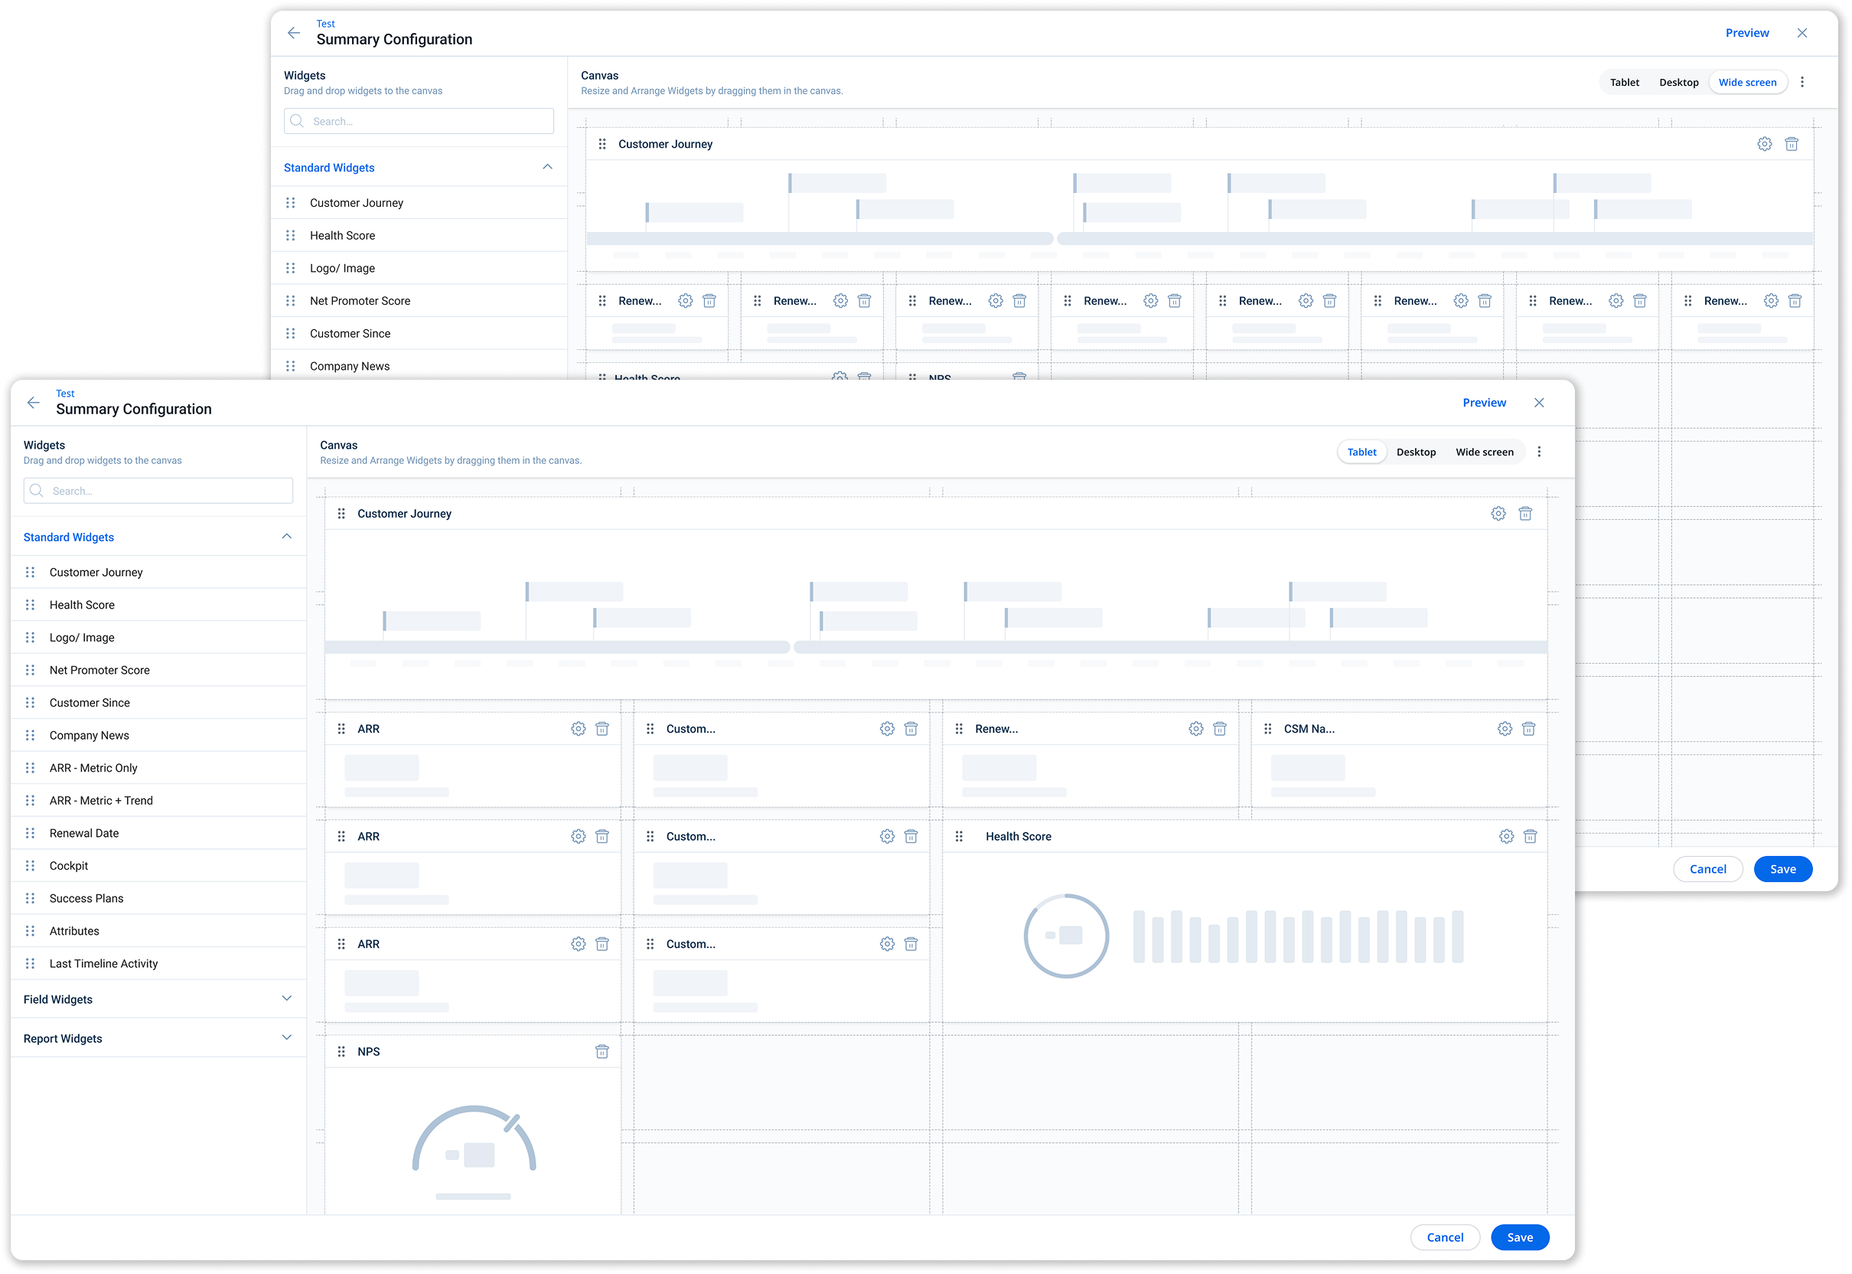Click the front widgets Search field
Image resolution: width=1852 pixels, height=1274 pixels.
[158, 490]
